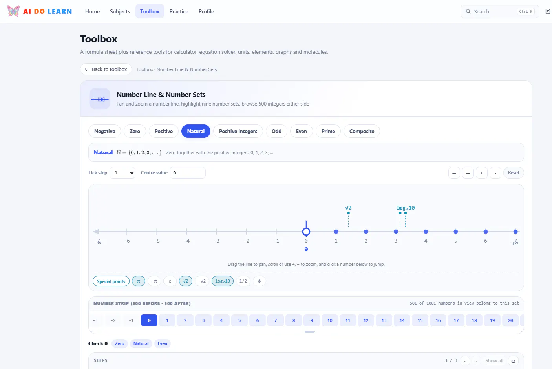The width and height of the screenshot is (552, 369).
Task: Toggle the 1/2 special point chip
Action: 243,281
